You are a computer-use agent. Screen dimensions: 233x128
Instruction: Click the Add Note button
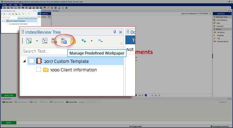tap(7, 102)
